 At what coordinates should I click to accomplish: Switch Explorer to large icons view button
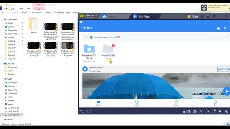[x=227, y=124]
